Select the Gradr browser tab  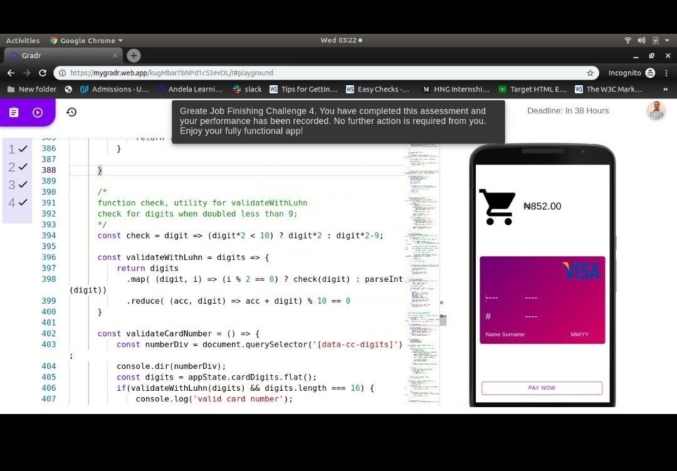63,56
